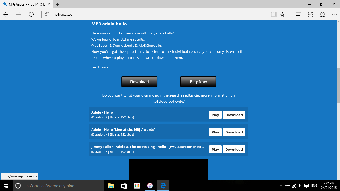Click the large Download button
This screenshot has height=191, width=340.
pos(139,81)
